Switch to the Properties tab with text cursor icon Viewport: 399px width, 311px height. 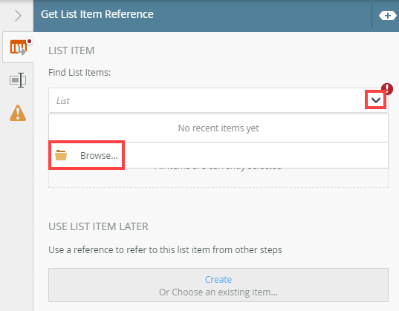(18, 80)
